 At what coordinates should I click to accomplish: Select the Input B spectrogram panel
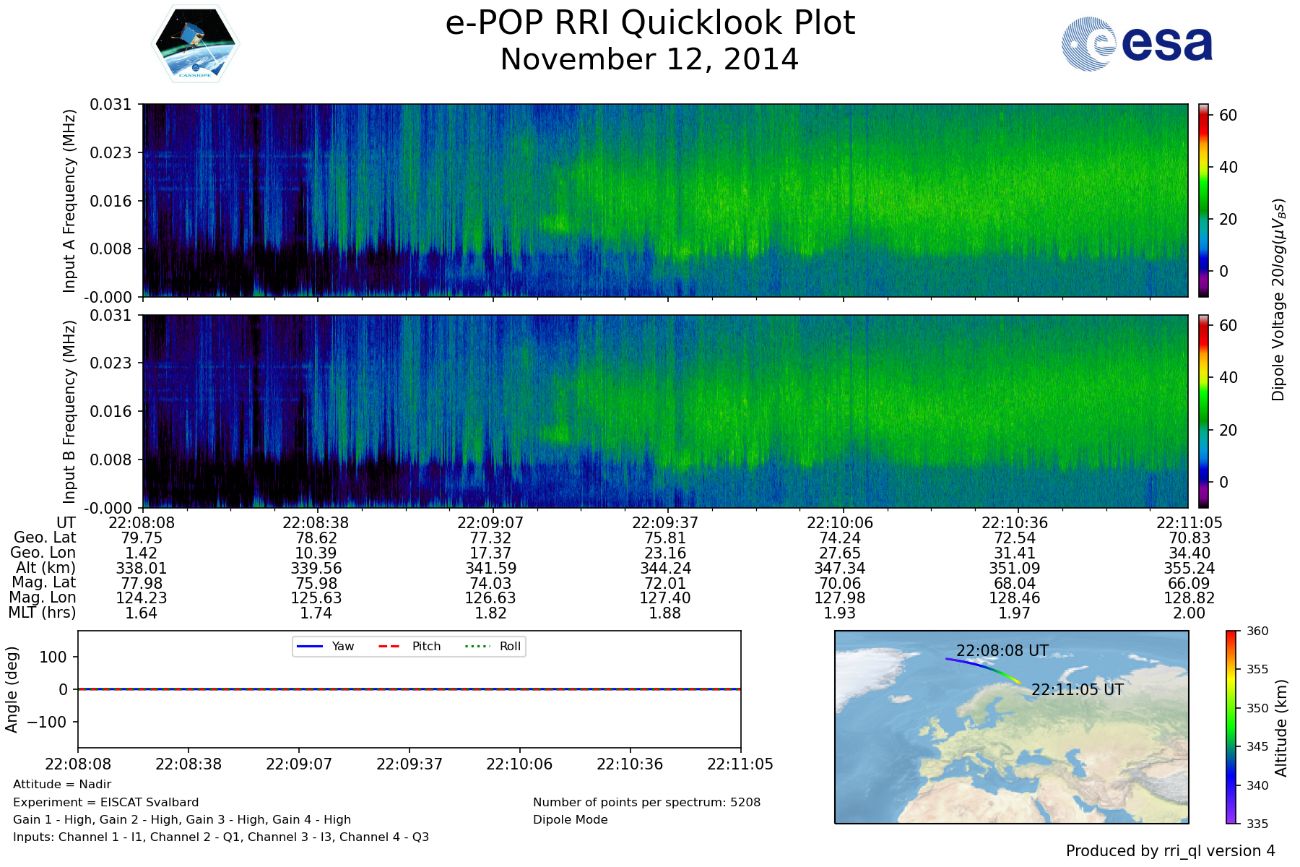664,411
